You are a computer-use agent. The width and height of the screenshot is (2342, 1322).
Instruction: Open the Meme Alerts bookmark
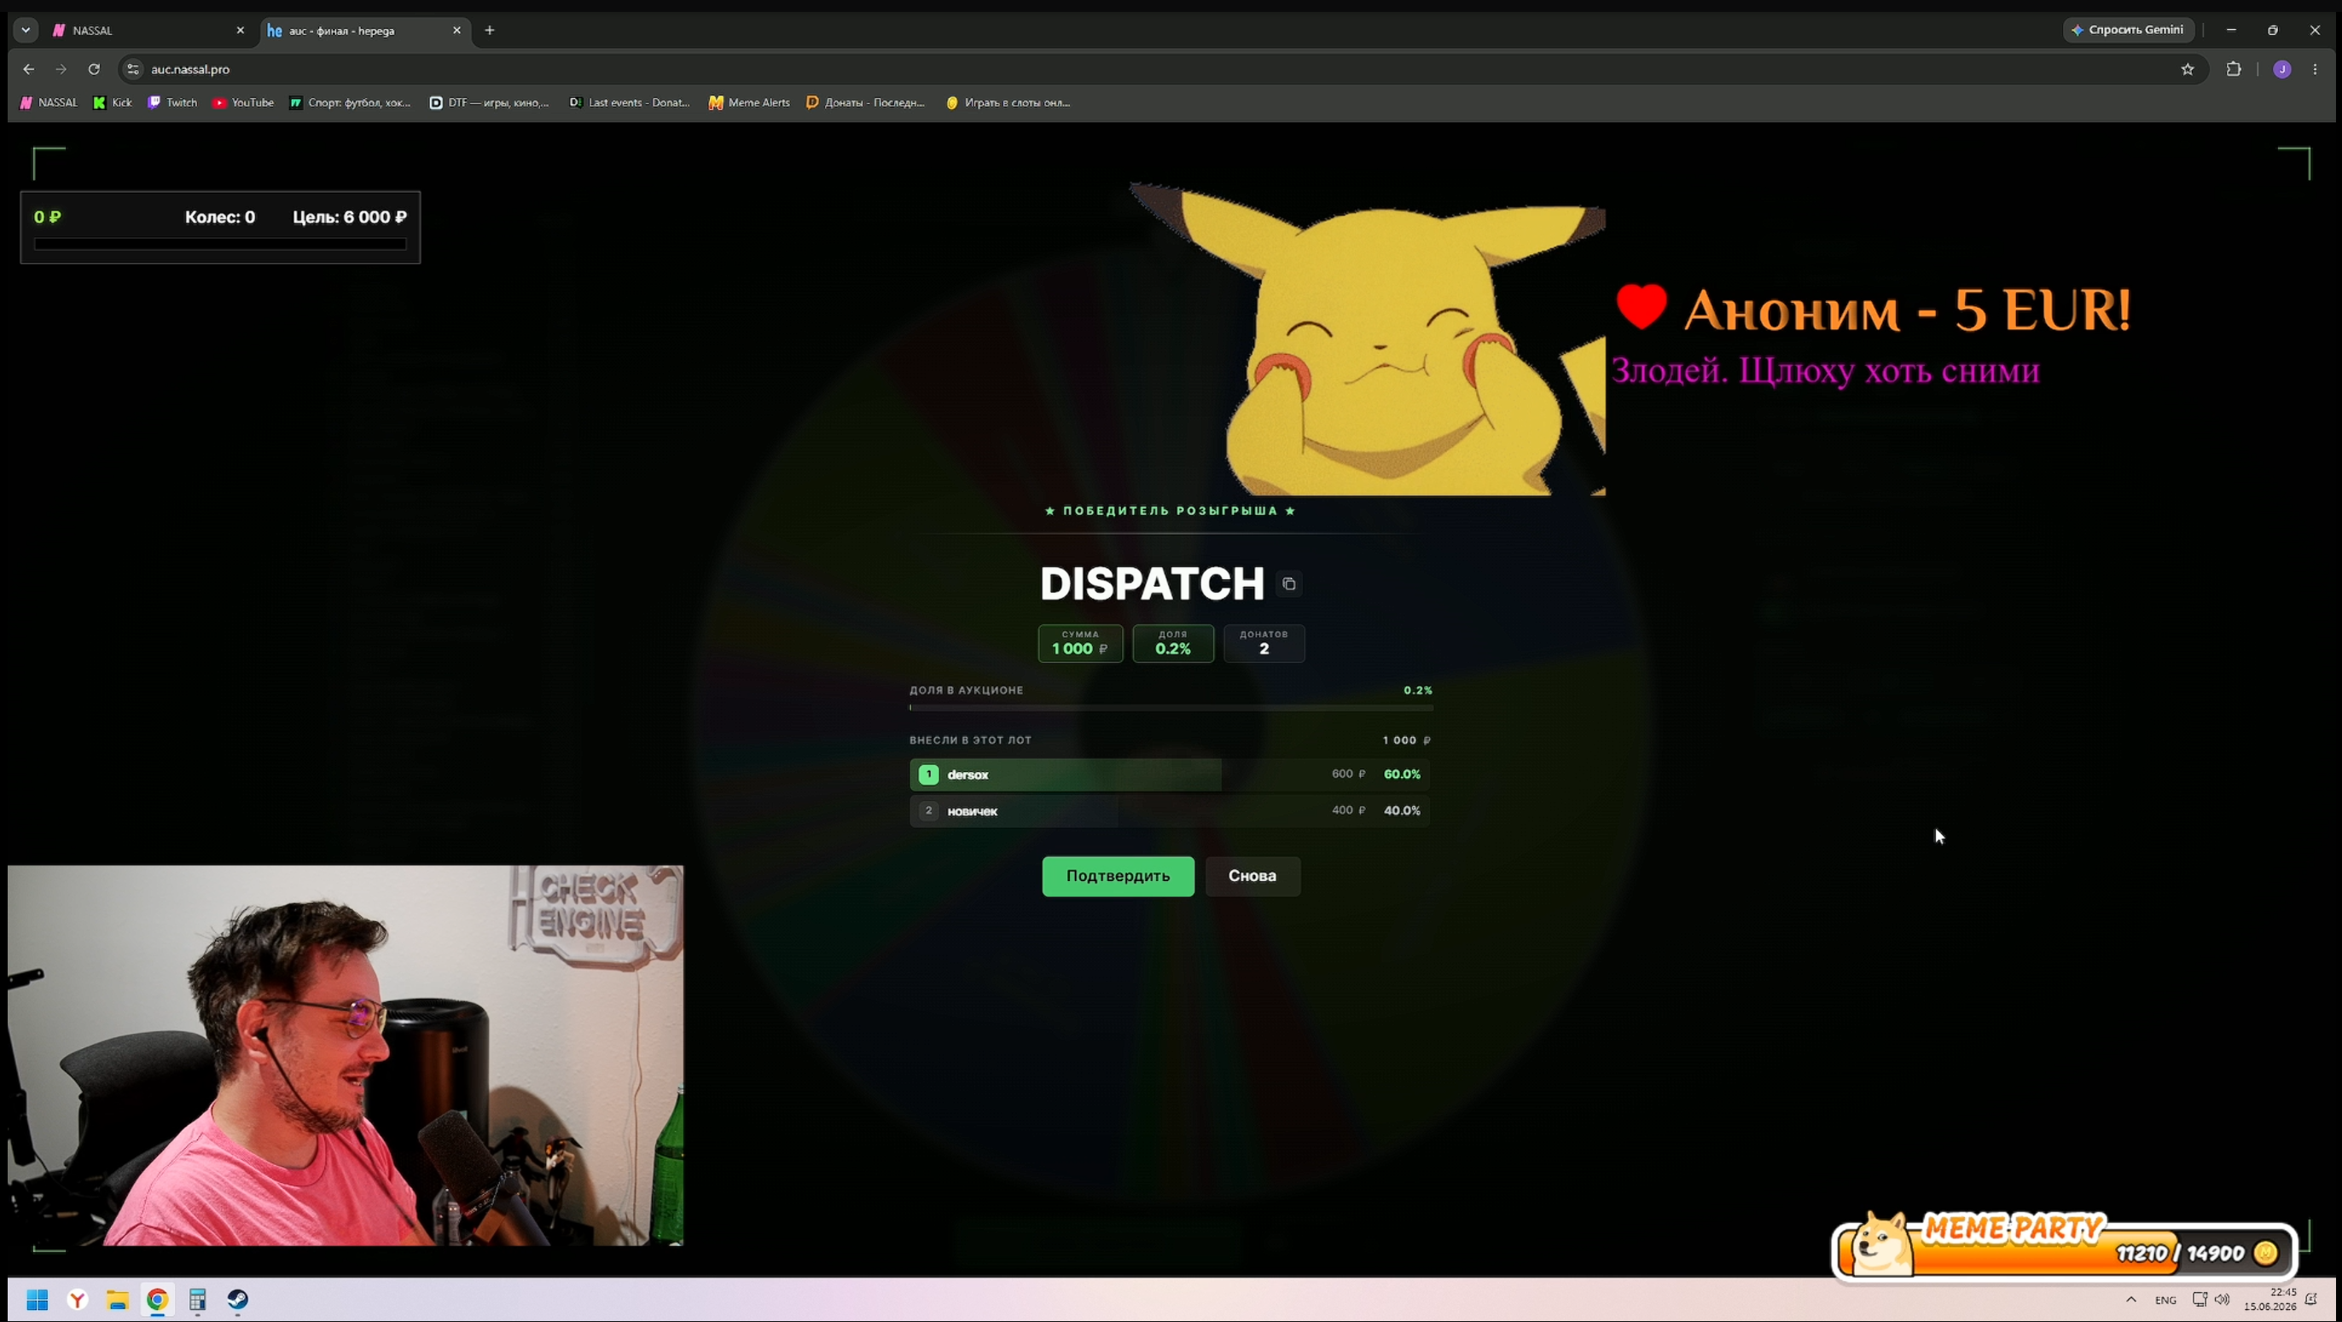tap(749, 102)
